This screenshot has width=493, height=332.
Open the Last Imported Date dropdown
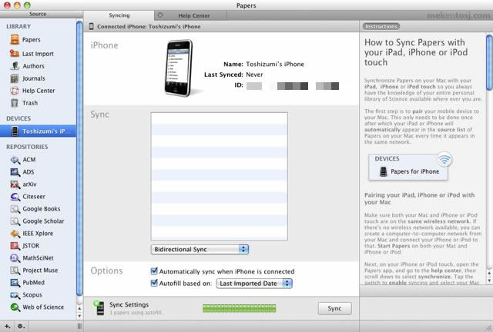(254, 284)
